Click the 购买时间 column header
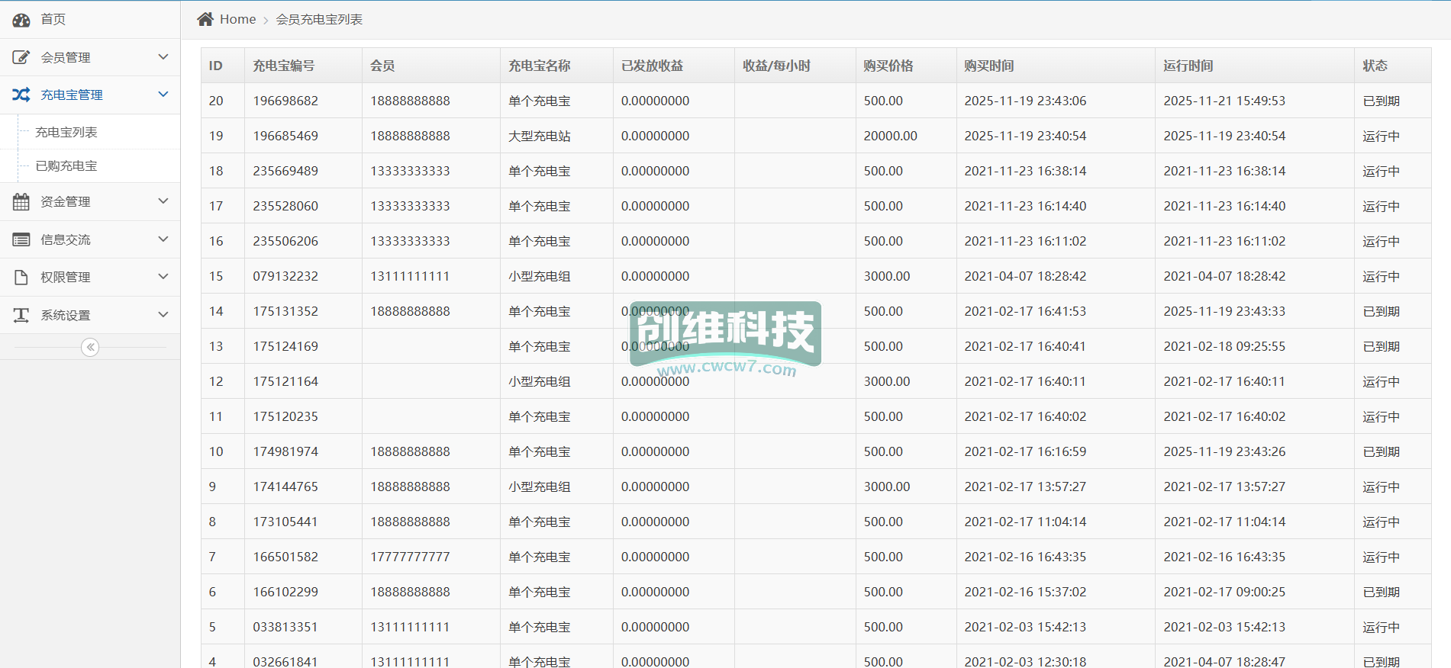 pyautogui.click(x=988, y=66)
